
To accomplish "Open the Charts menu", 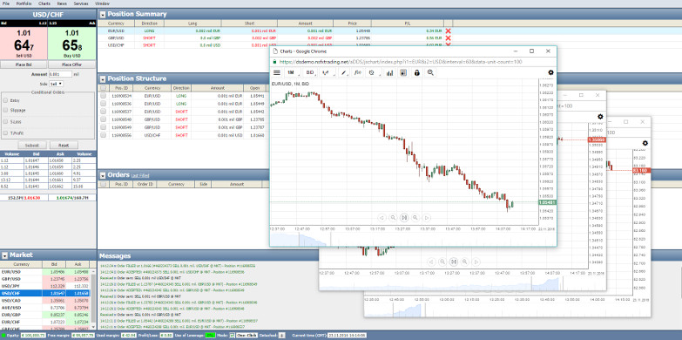I will coord(44,3).
